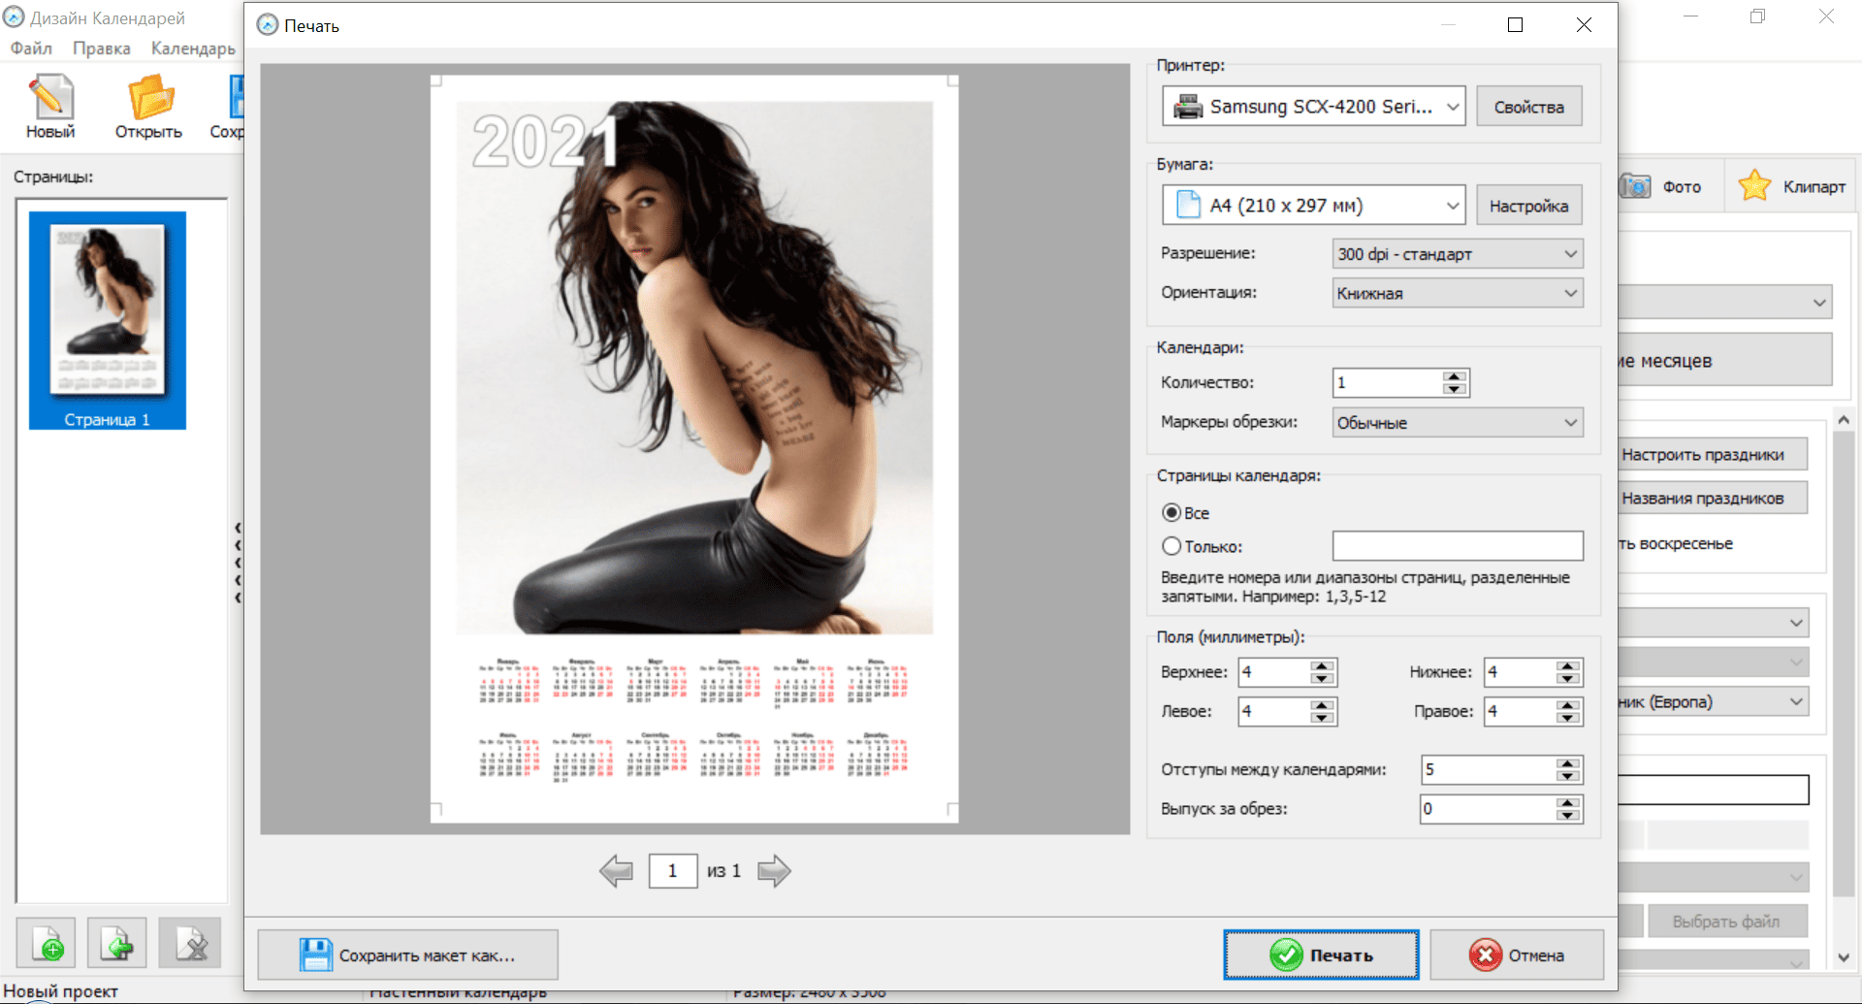
Task: Select the Страница 1 thumbnail
Action: pyautogui.click(x=108, y=320)
